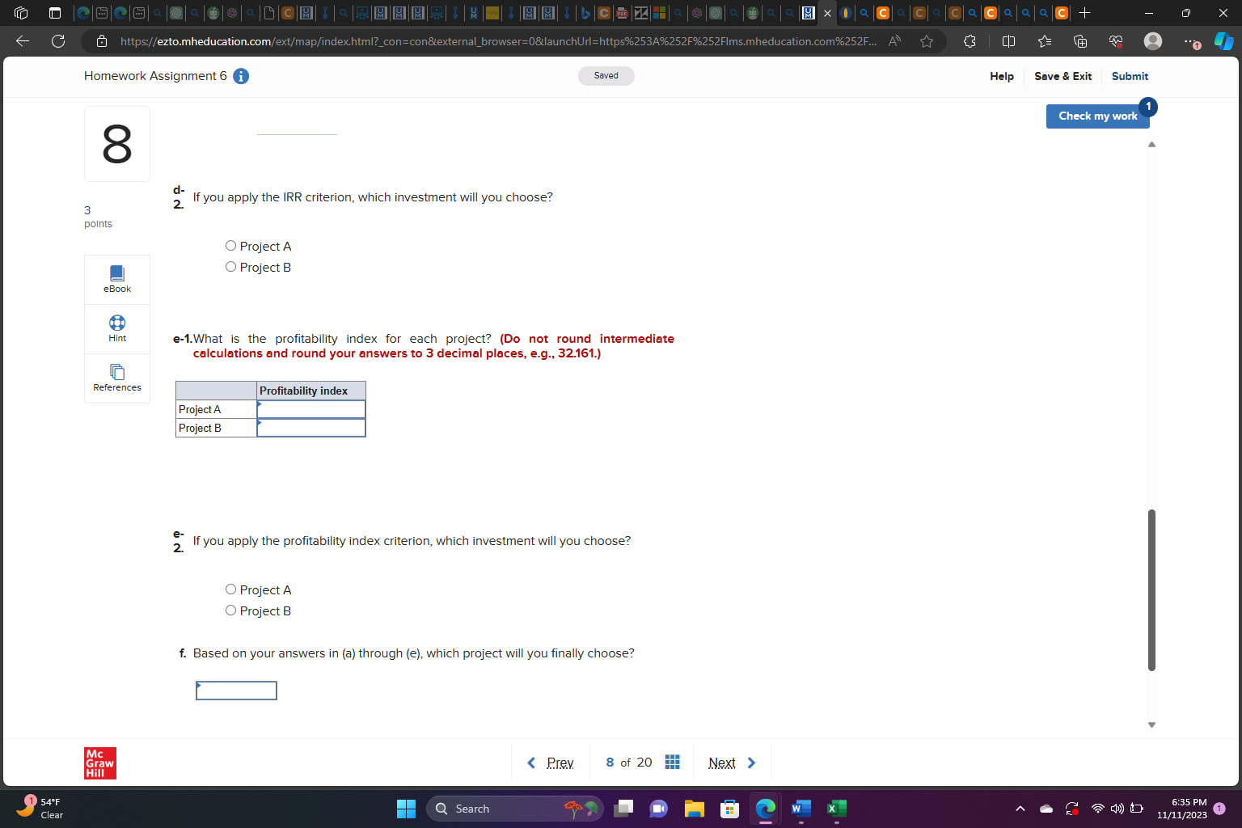Click the Check my work button

point(1097,116)
